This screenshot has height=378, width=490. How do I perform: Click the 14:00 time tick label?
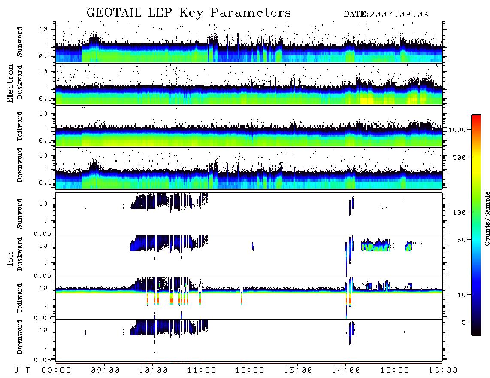[x=346, y=371]
